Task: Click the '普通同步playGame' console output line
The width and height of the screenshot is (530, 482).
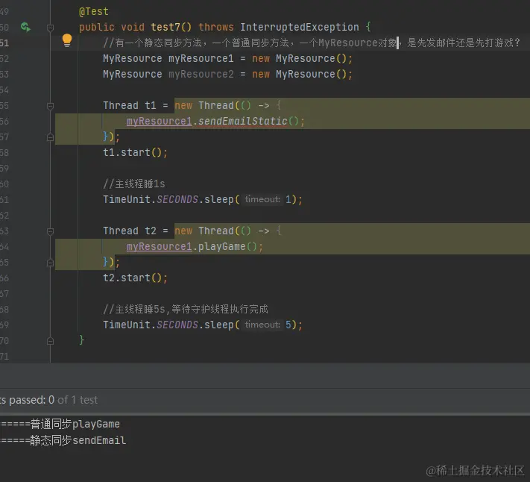Action: (x=60, y=424)
